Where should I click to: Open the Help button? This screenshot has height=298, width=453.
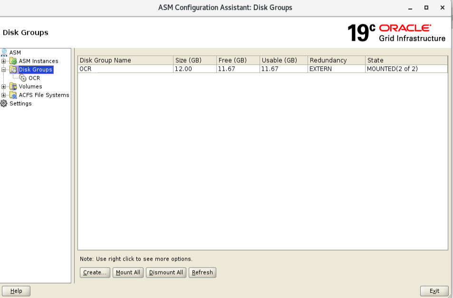tap(16, 291)
